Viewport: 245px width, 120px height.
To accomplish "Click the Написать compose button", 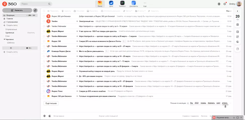I will 17,10.
